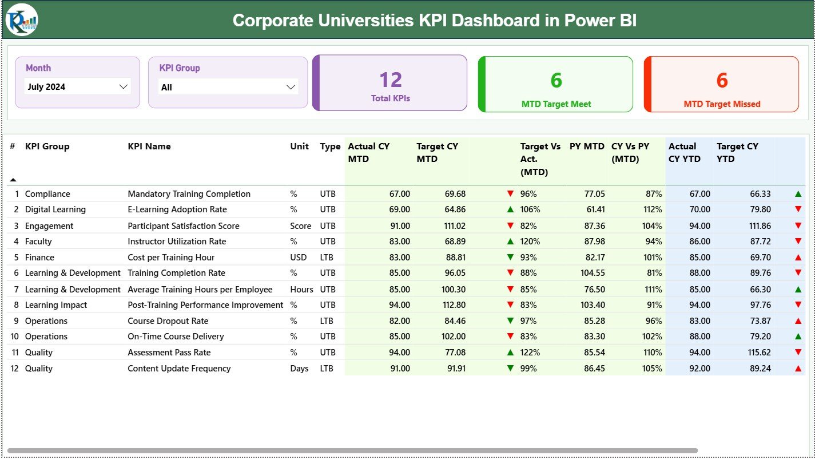Click the 6 MTD Target Missed card
This screenshot has width=815, height=459.
pos(721,84)
